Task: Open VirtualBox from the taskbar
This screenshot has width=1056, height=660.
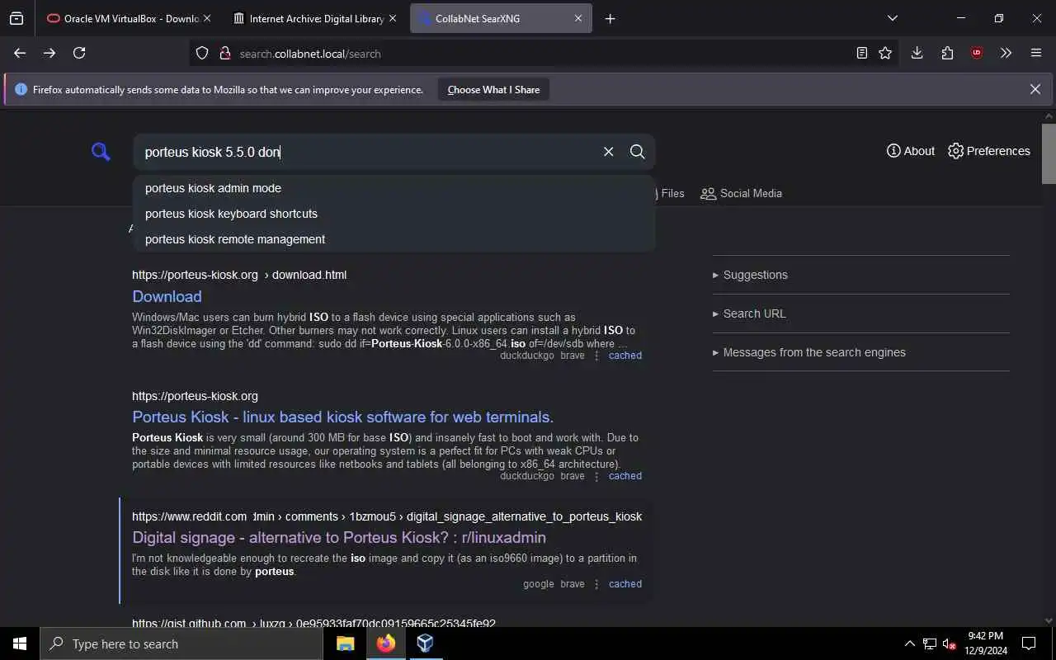Action: point(425,643)
